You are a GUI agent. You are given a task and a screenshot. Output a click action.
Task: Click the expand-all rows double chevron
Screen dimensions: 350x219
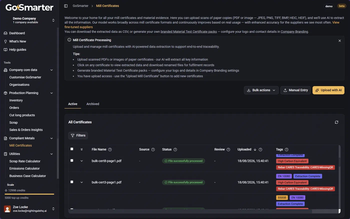coord(81,149)
